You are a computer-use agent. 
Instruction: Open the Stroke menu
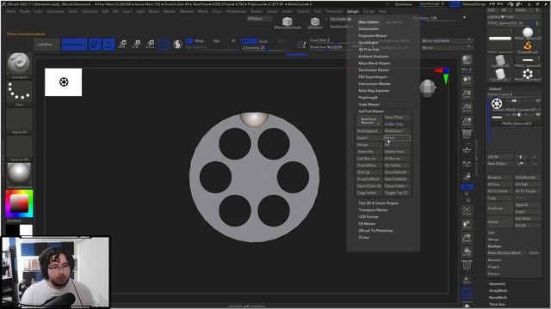tap(288, 11)
